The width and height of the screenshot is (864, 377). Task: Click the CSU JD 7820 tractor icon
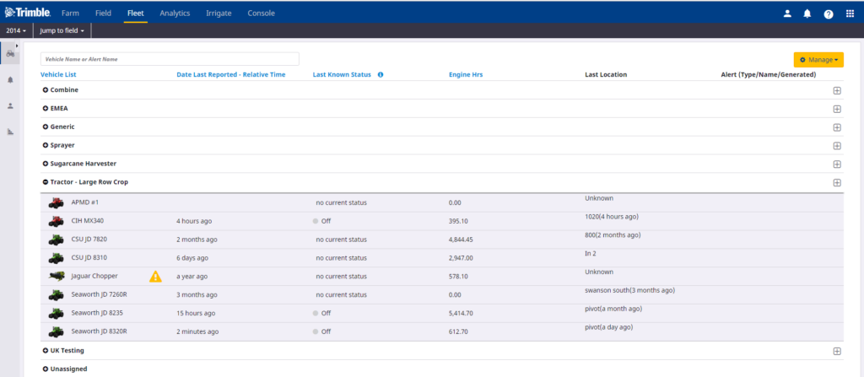tap(56, 240)
